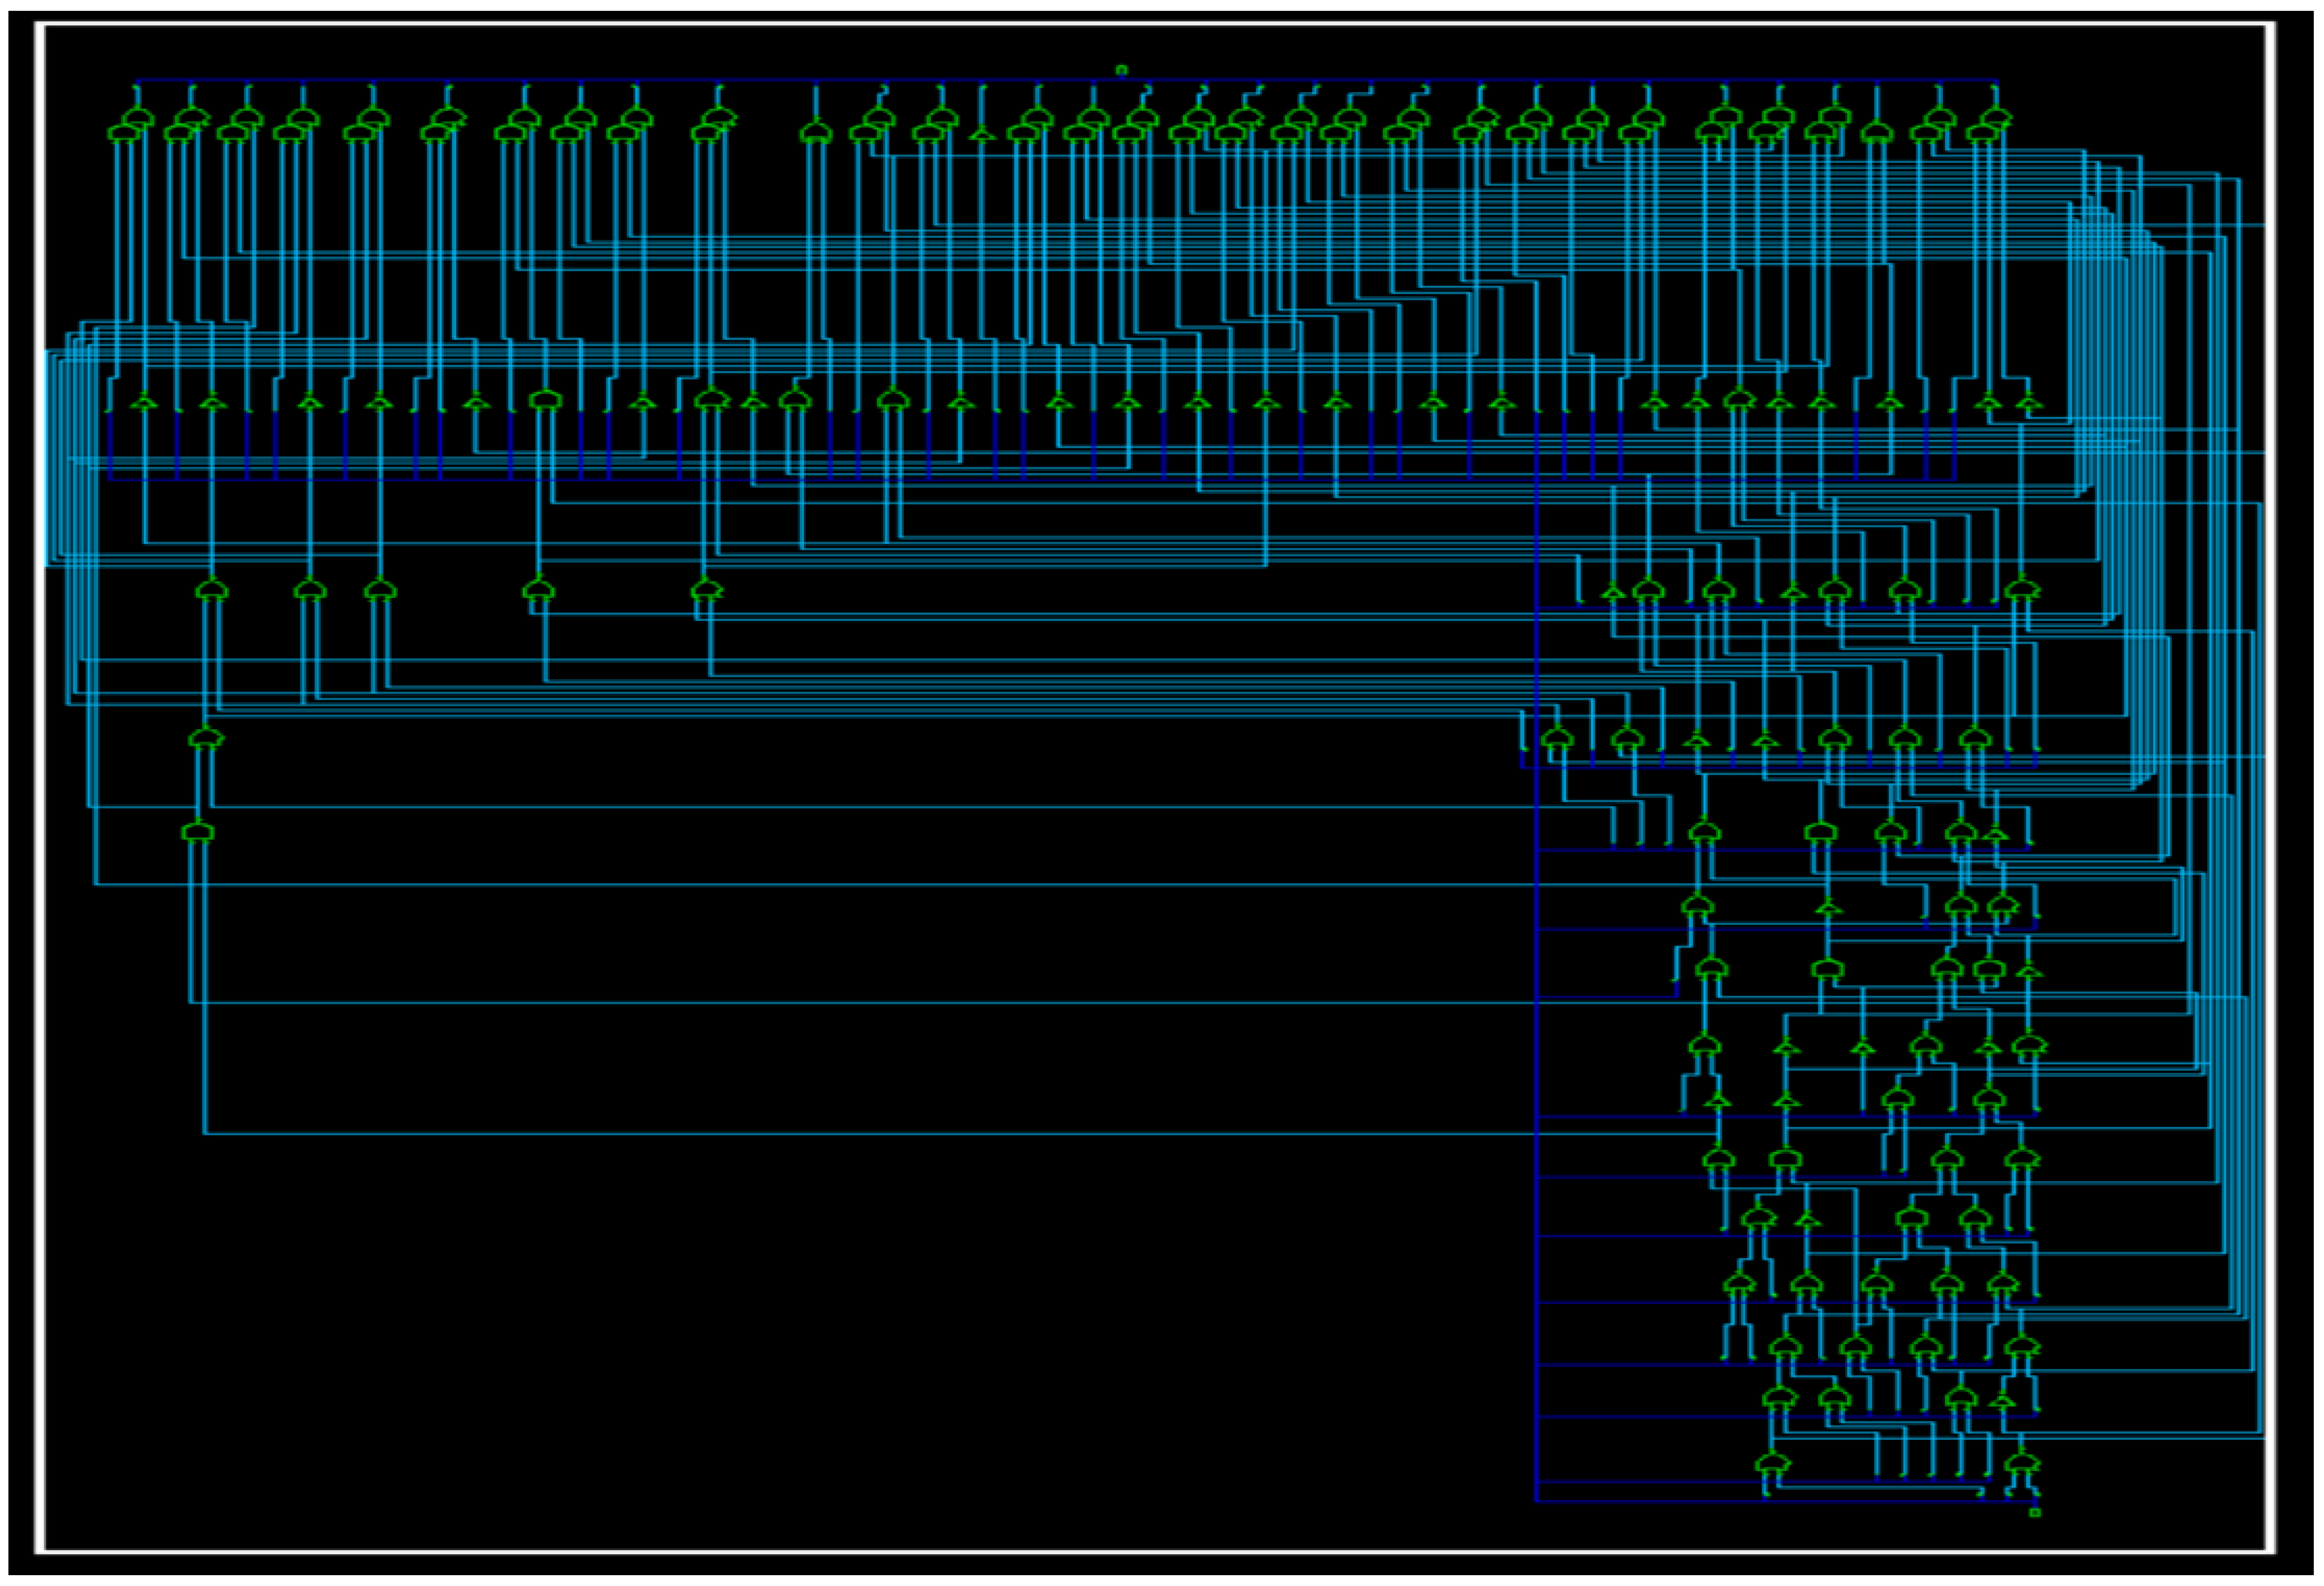The image size is (2324, 1586).
Task: Click the empty black area at bottom left of schematic
Action: coord(700,1350)
